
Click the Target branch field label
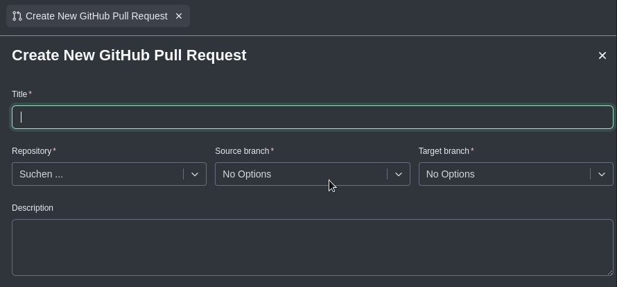point(444,151)
